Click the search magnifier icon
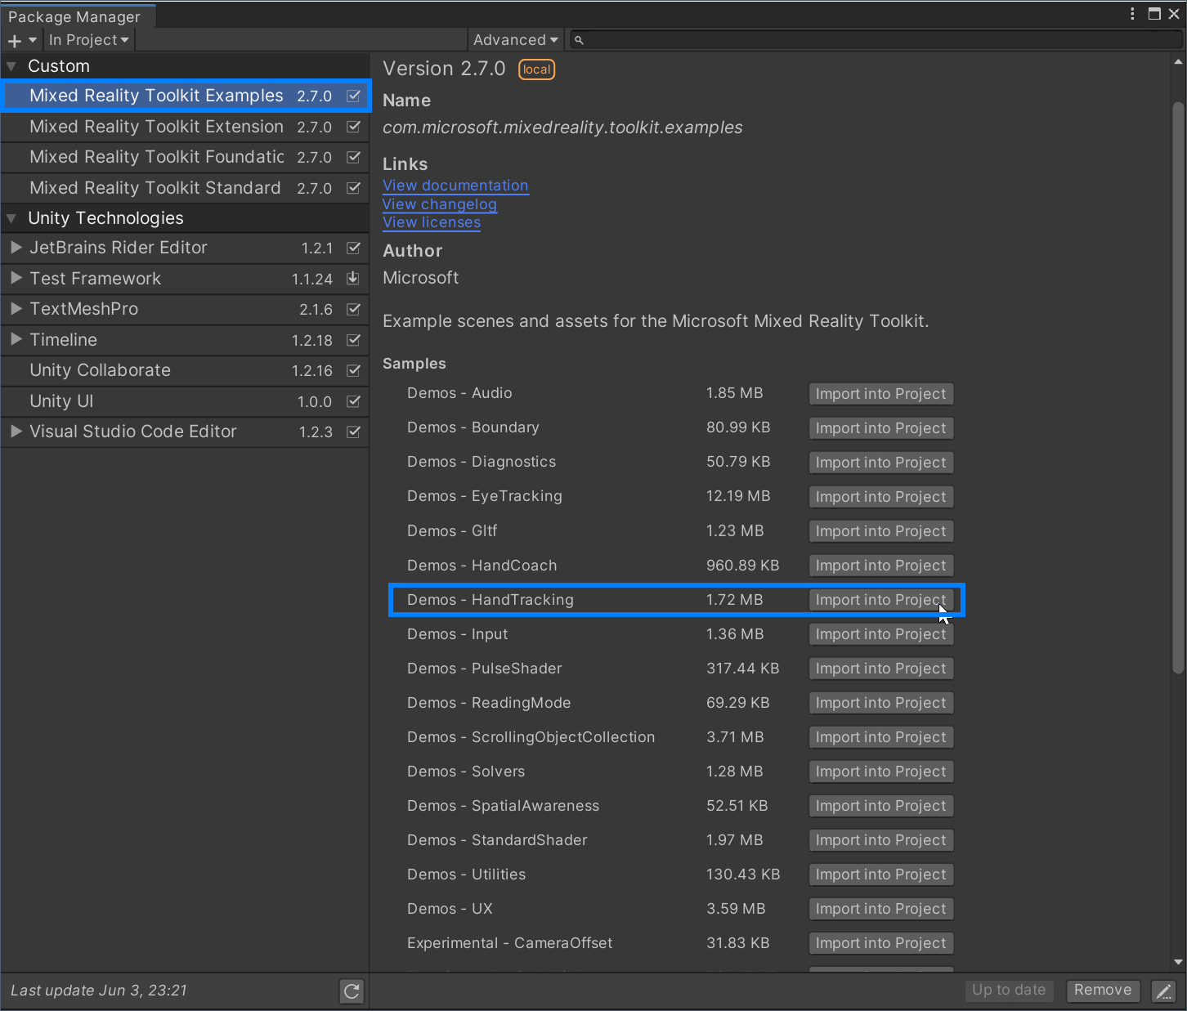This screenshot has width=1187, height=1011. [x=578, y=39]
